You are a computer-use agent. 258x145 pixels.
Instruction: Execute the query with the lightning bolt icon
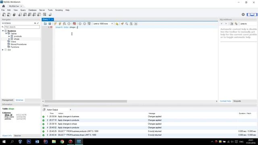click(x=55, y=24)
